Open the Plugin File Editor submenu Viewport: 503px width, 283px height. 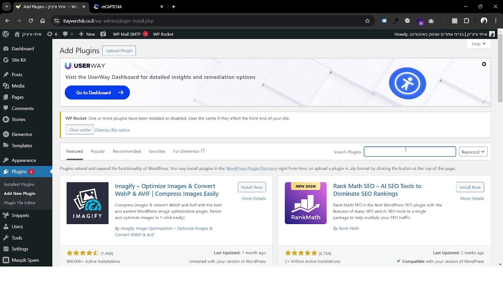click(20, 203)
